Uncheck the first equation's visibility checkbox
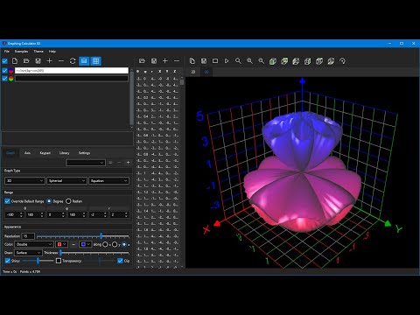This screenshot has width=420, height=315. pos(4,71)
